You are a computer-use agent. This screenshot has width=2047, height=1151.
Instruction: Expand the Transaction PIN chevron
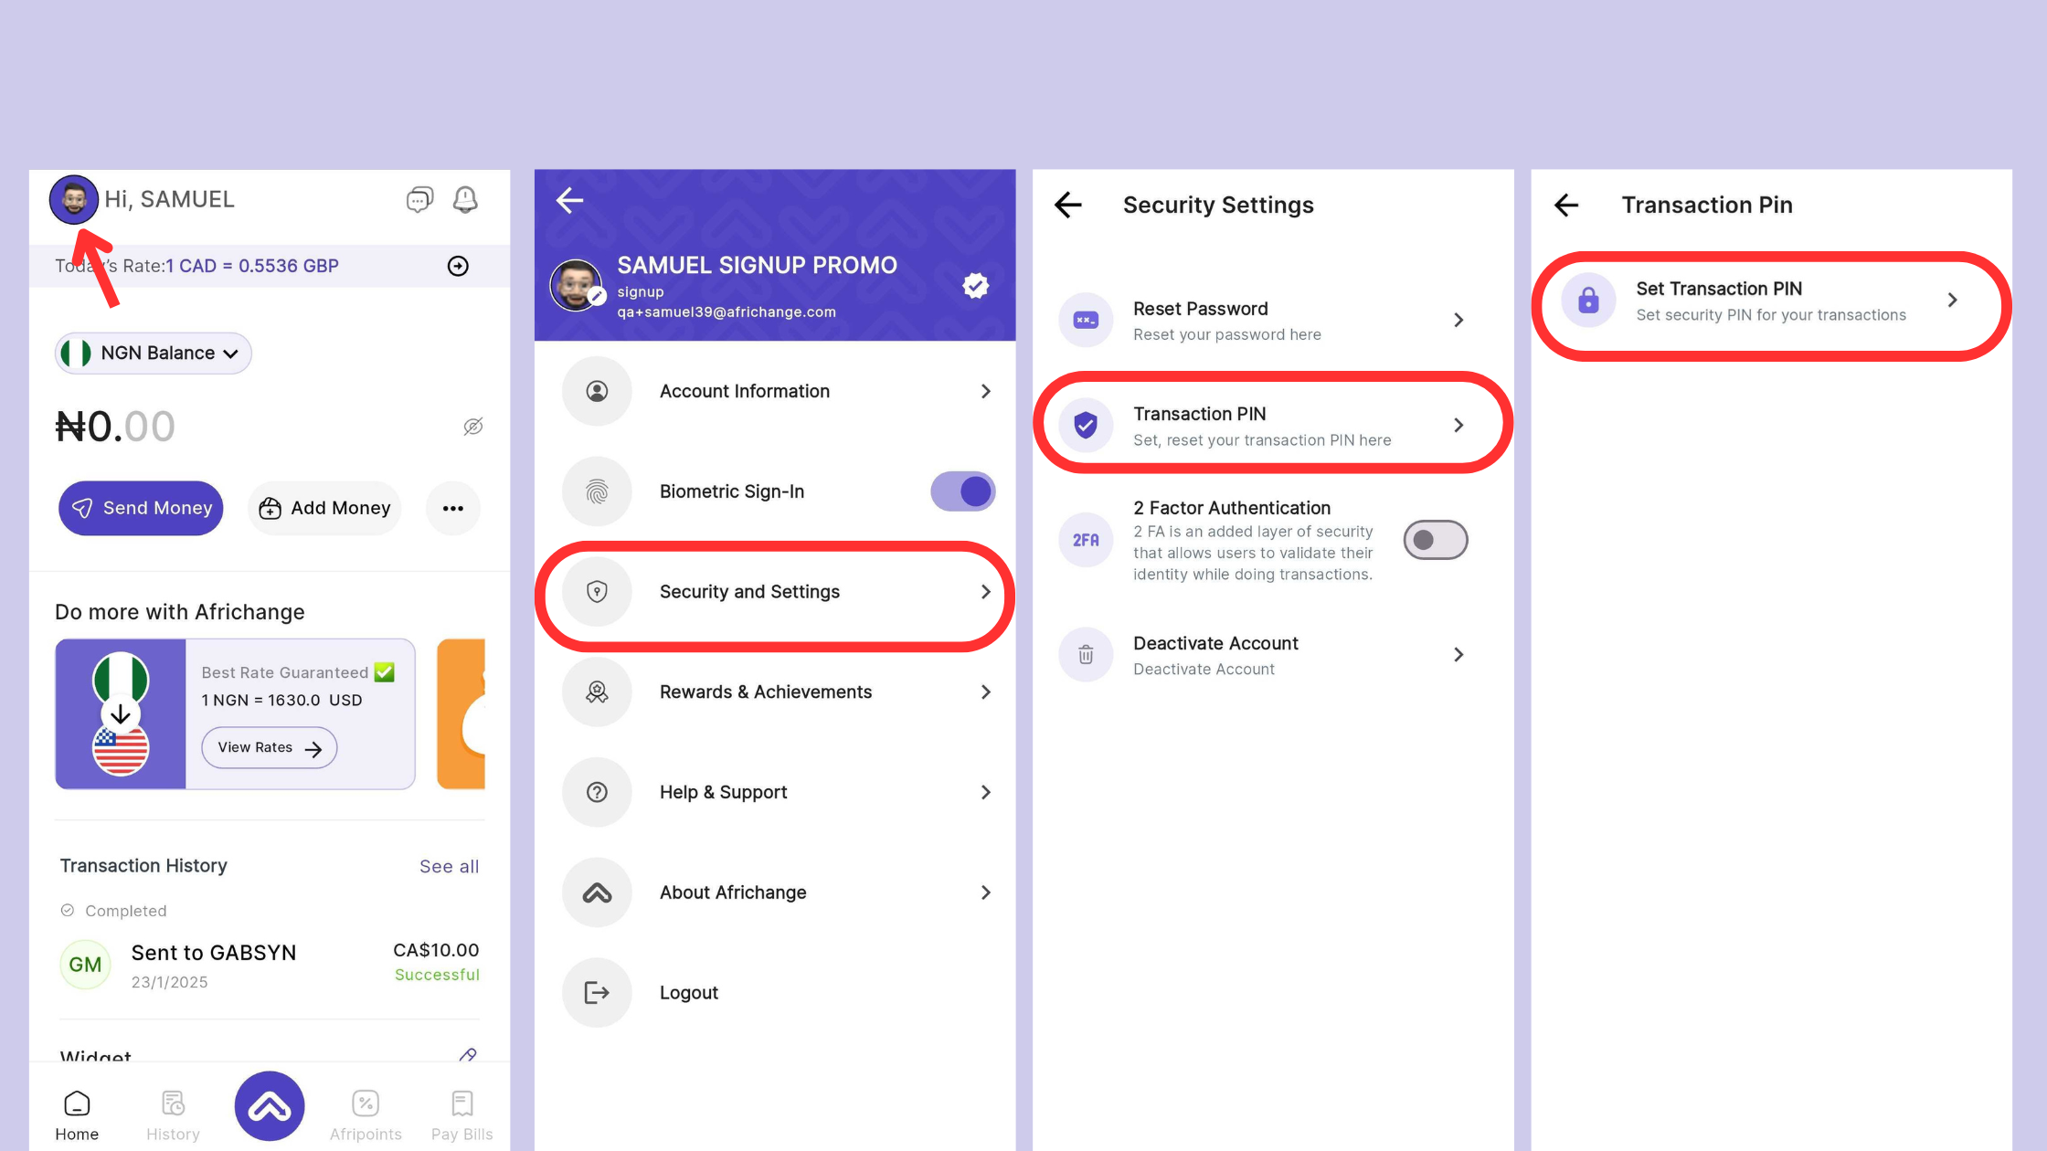(1458, 426)
